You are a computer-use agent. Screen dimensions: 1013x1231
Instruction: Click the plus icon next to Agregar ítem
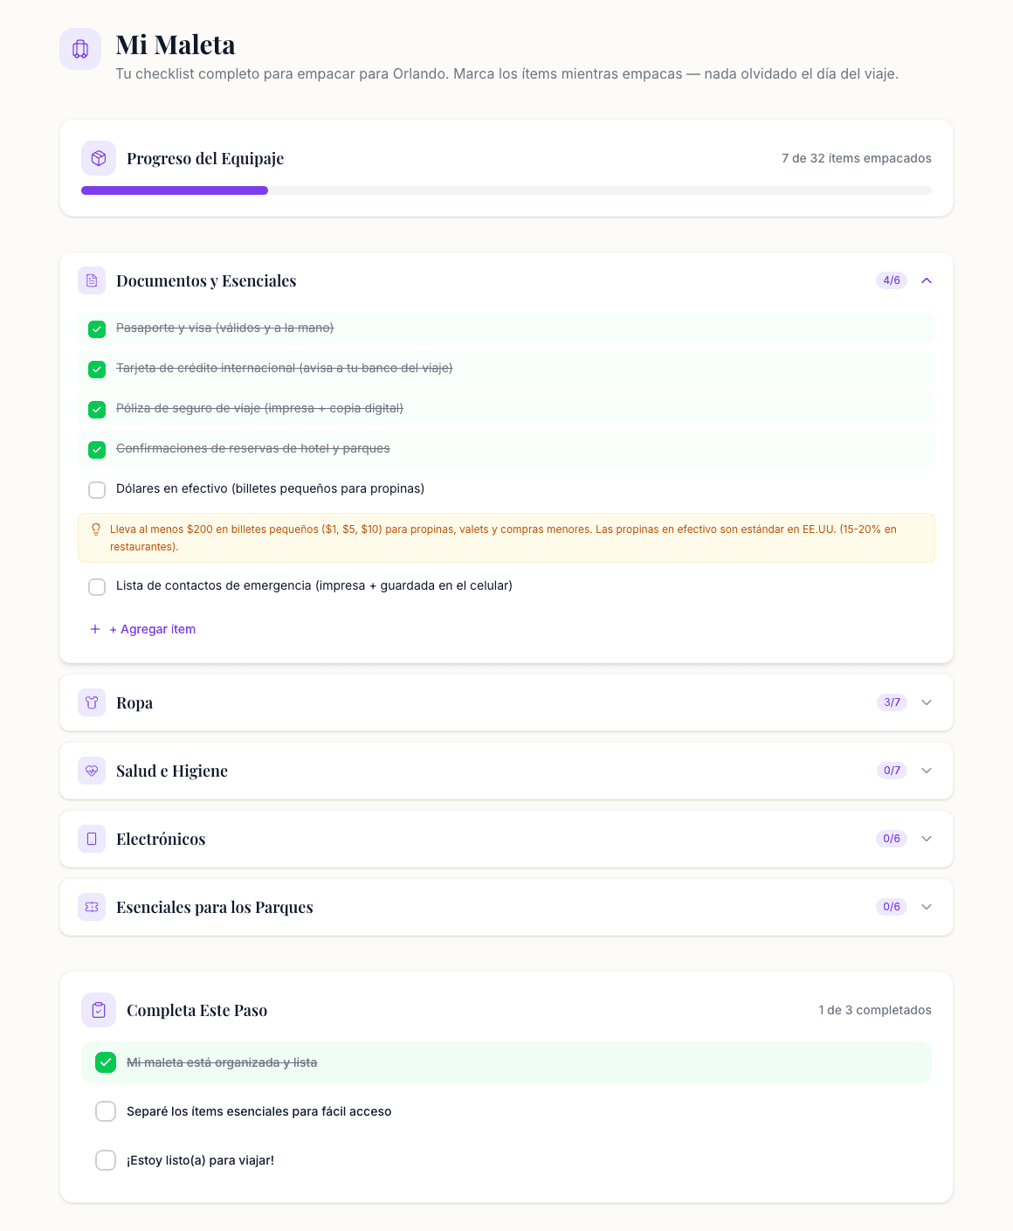coord(95,629)
